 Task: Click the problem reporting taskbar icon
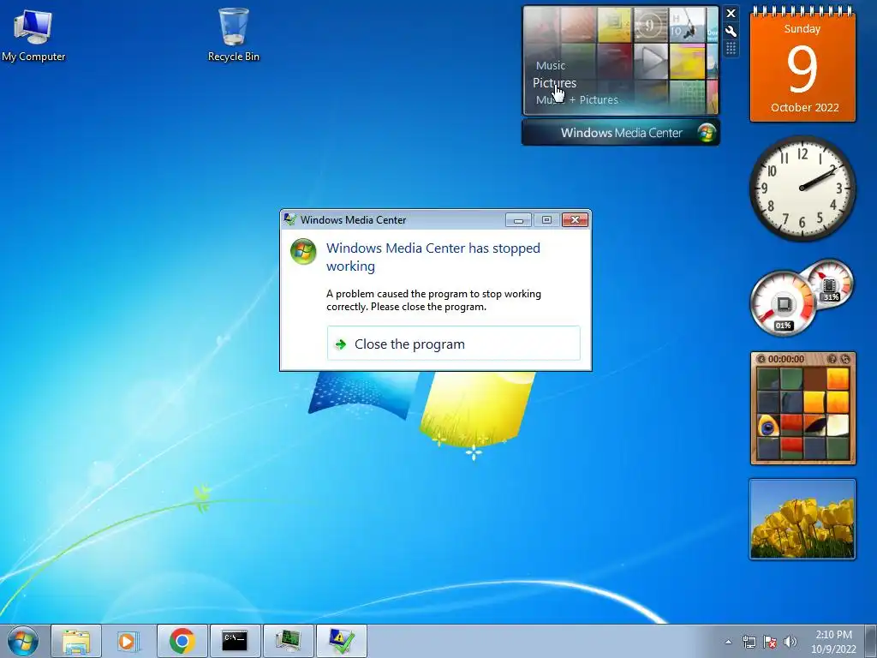tap(341, 641)
